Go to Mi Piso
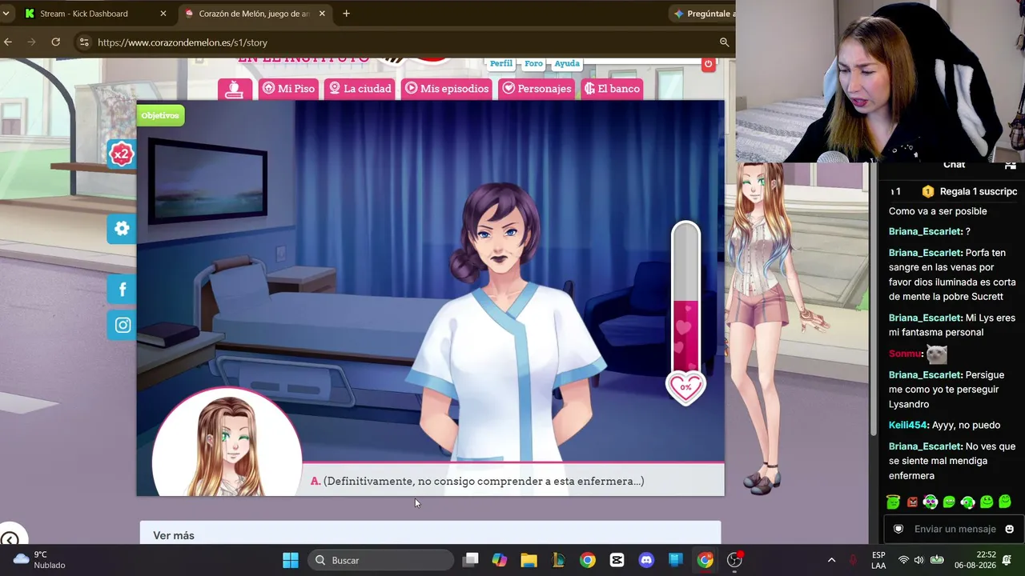This screenshot has width=1025, height=576. 288,89
